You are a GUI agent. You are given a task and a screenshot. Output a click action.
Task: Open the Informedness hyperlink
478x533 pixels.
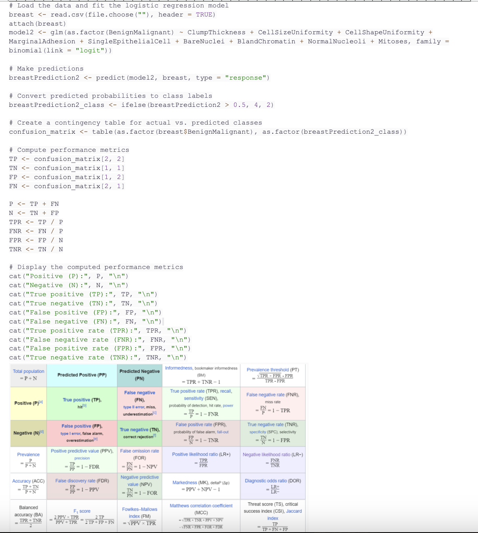[x=179, y=368]
